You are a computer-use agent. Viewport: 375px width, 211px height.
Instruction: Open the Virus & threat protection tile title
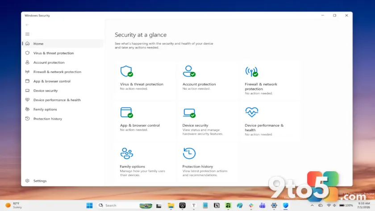[x=142, y=84]
